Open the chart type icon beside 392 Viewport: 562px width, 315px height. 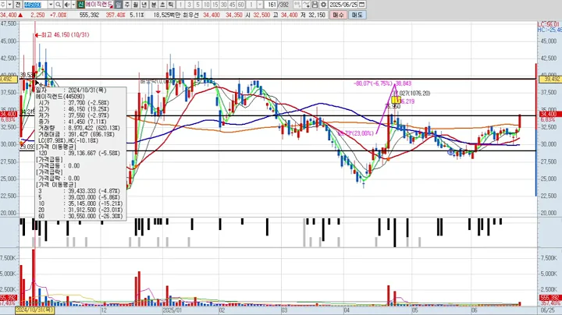(x=297, y=5)
